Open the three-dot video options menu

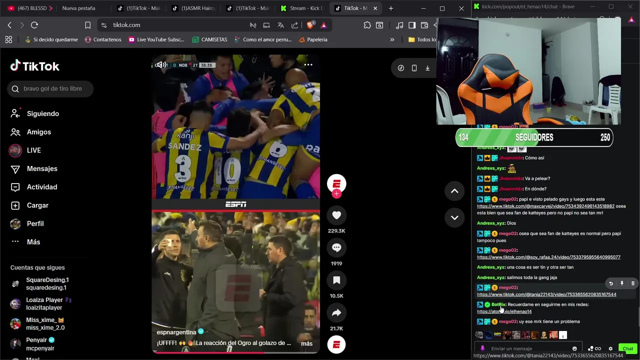pyautogui.click(x=308, y=64)
